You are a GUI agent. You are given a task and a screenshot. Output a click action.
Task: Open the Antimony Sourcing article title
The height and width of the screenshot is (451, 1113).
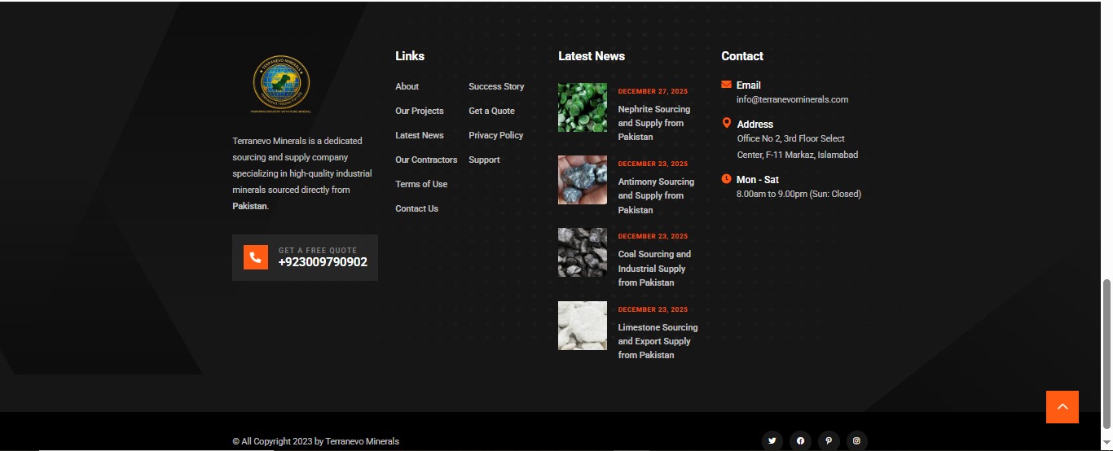[656, 195]
